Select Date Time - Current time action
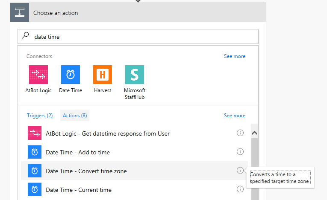The width and height of the screenshot is (327, 200). pos(134,189)
